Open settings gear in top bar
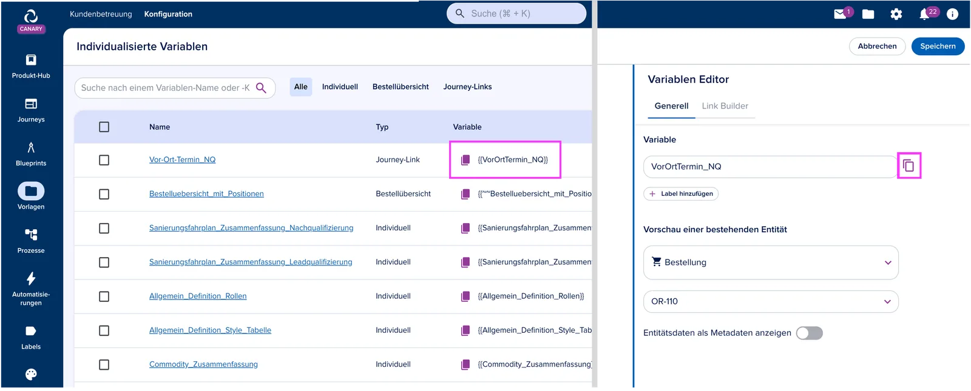Viewport: 971px width, 391px height. 896,14
